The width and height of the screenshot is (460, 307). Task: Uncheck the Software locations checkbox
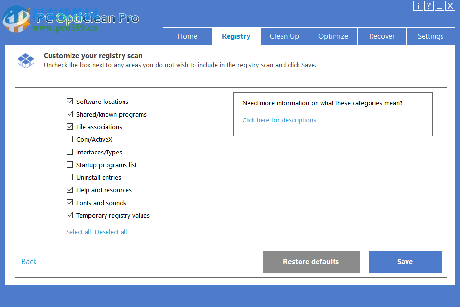tap(70, 101)
